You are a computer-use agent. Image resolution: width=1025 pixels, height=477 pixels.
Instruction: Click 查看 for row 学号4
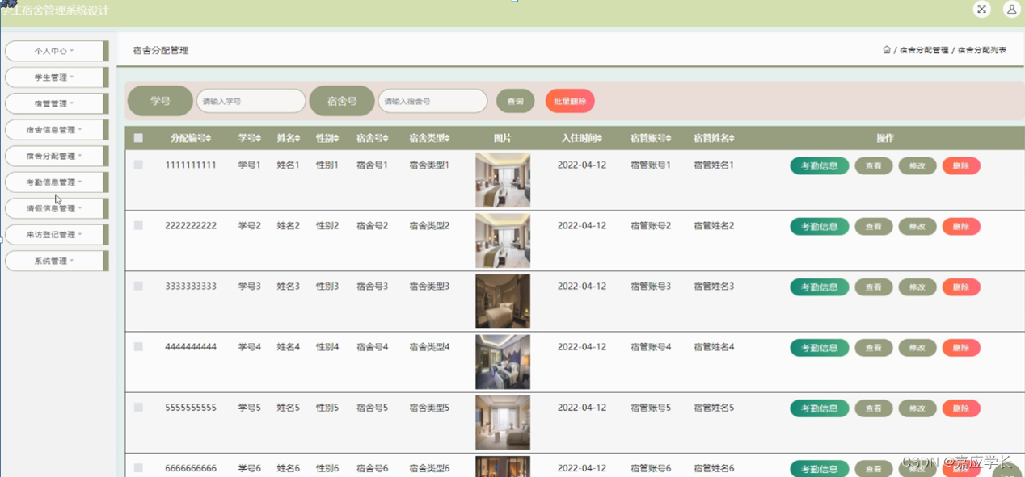coord(874,347)
